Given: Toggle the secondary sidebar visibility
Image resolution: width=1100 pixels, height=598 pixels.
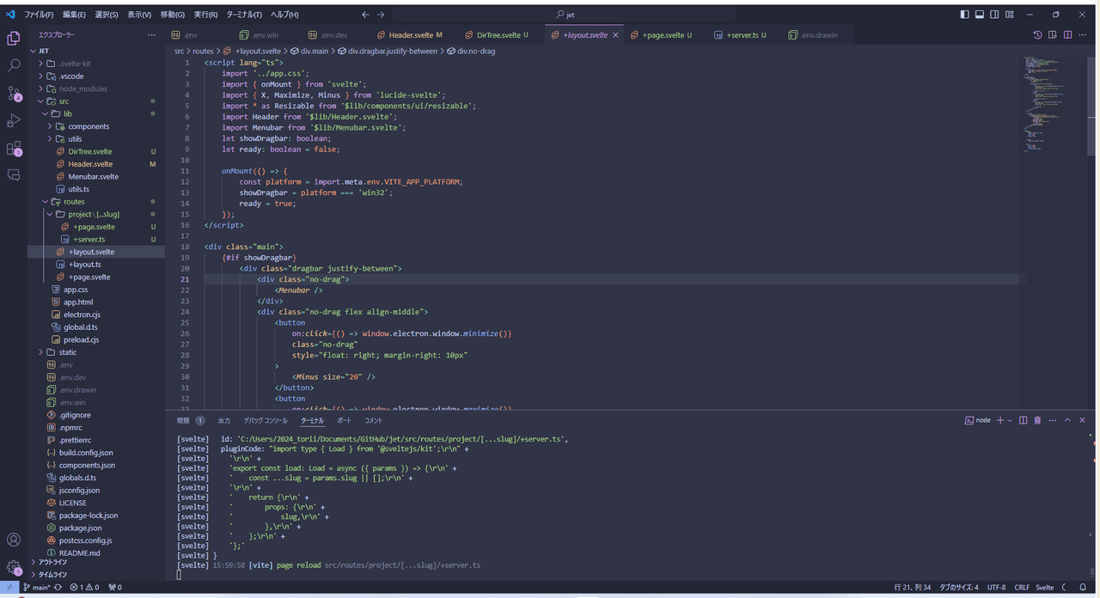Looking at the screenshot, I should click(x=994, y=15).
